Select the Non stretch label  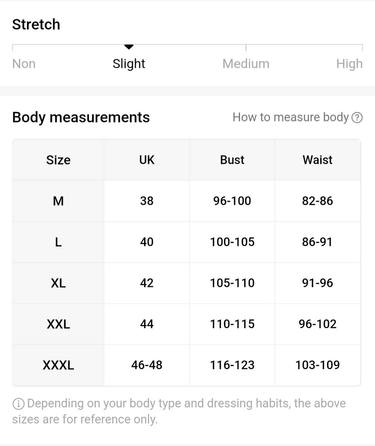click(24, 64)
